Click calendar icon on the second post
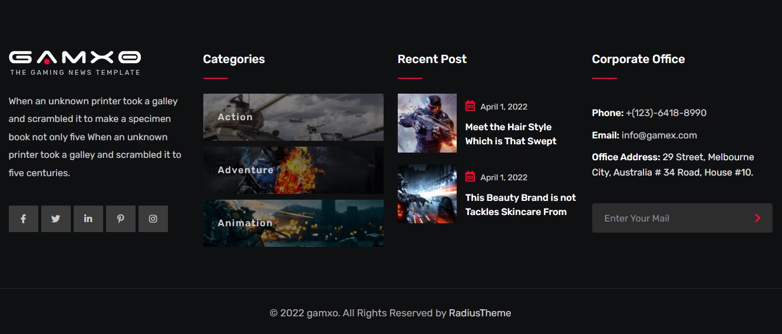The width and height of the screenshot is (782, 334). pyautogui.click(x=470, y=177)
